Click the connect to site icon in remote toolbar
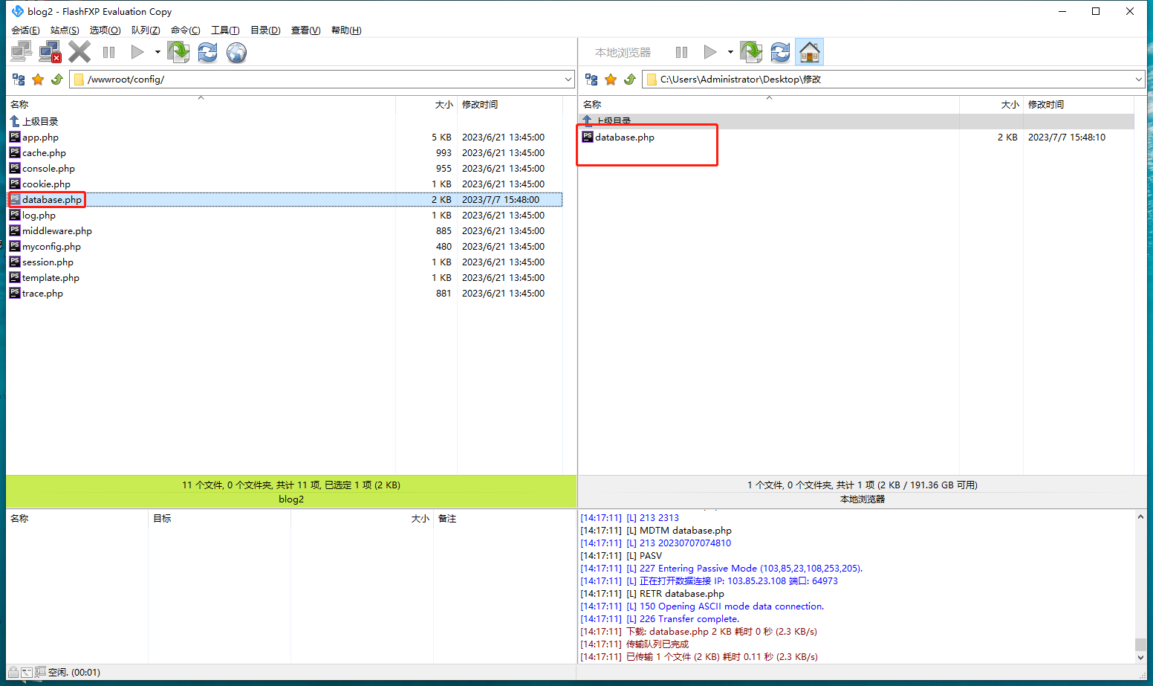The width and height of the screenshot is (1153, 686). [x=21, y=52]
